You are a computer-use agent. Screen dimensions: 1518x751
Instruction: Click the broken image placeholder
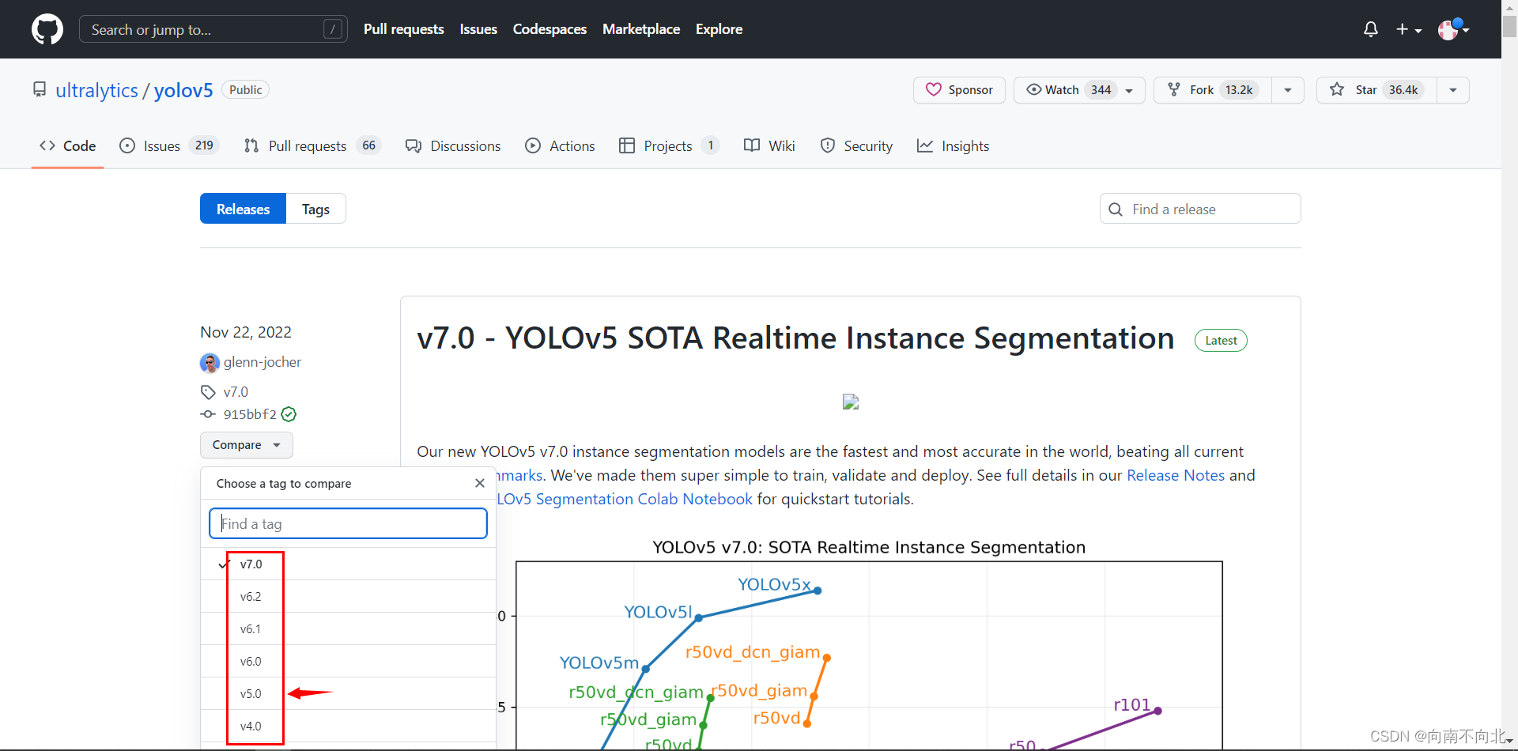point(851,402)
